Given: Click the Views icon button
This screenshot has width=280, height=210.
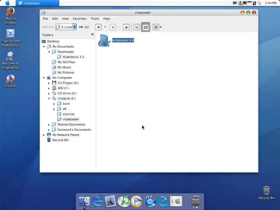Looking at the screenshot, I should (156, 27).
